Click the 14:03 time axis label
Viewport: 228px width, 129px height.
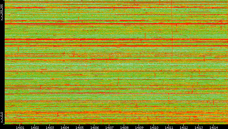[50, 128]
